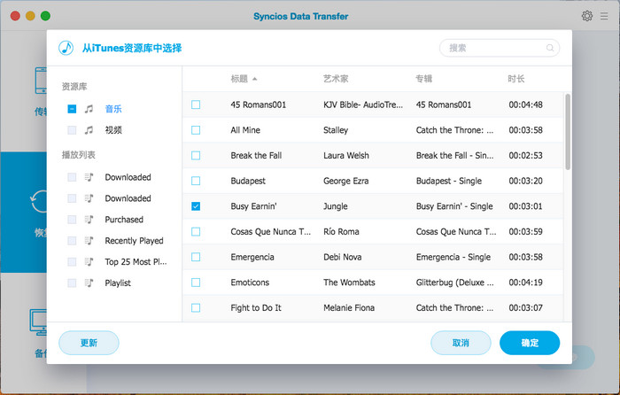This screenshot has height=395, width=620.
Task: Click playlist icon beside Top 25 Most Pl...
Action: click(x=89, y=262)
